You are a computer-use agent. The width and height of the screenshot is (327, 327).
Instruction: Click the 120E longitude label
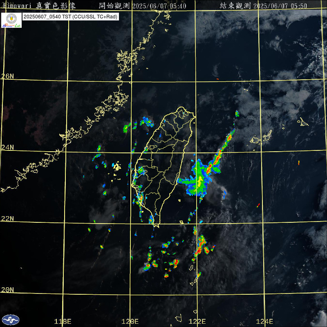coord(130,321)
